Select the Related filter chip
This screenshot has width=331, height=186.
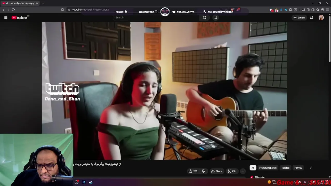click(285, 168)
